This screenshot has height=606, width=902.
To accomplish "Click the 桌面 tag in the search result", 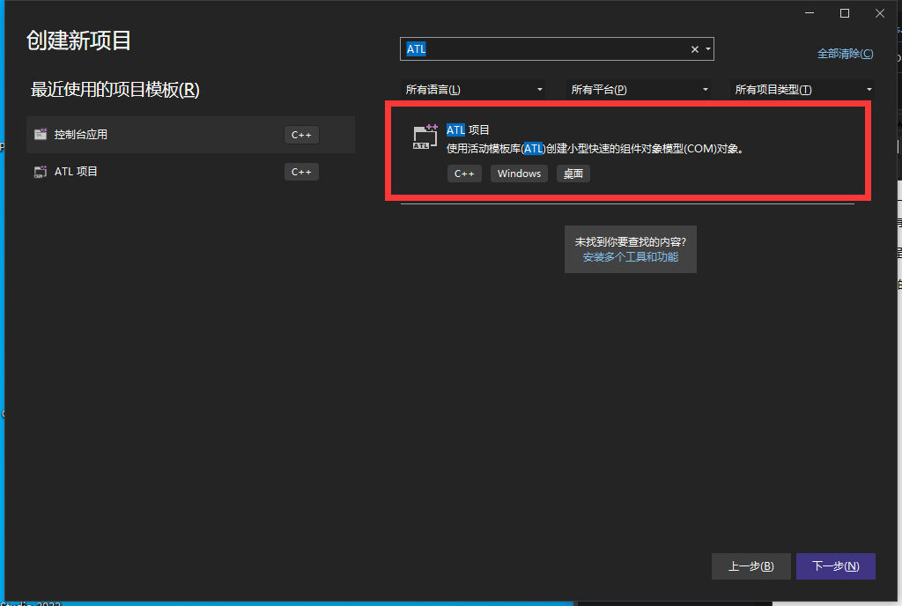I will 573,174.
